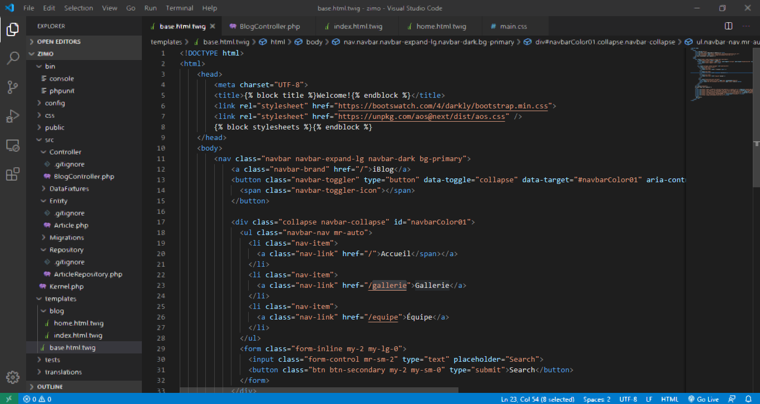The image size is (760, 404).
Task: Open the Terminal menu
Action: (x=180, y=8)
